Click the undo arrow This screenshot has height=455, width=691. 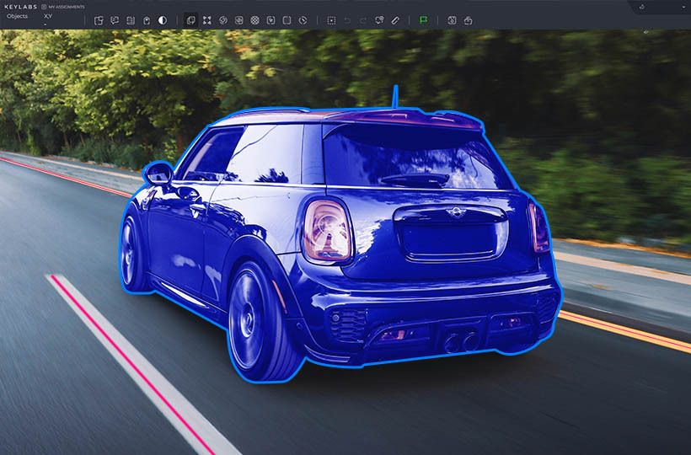pos(347,20)
